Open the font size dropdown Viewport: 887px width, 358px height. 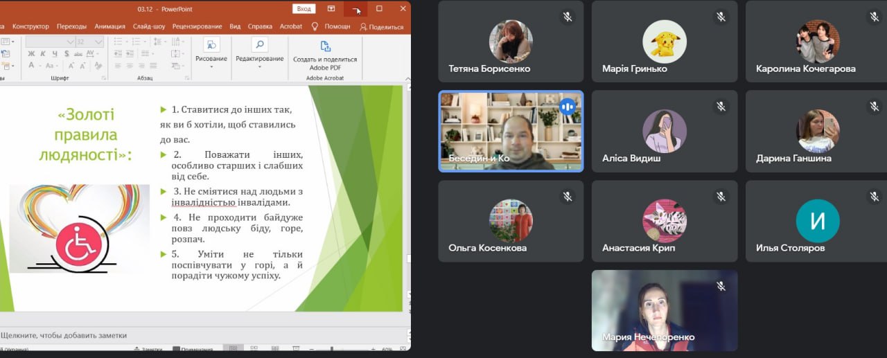(x=99, y=42)
